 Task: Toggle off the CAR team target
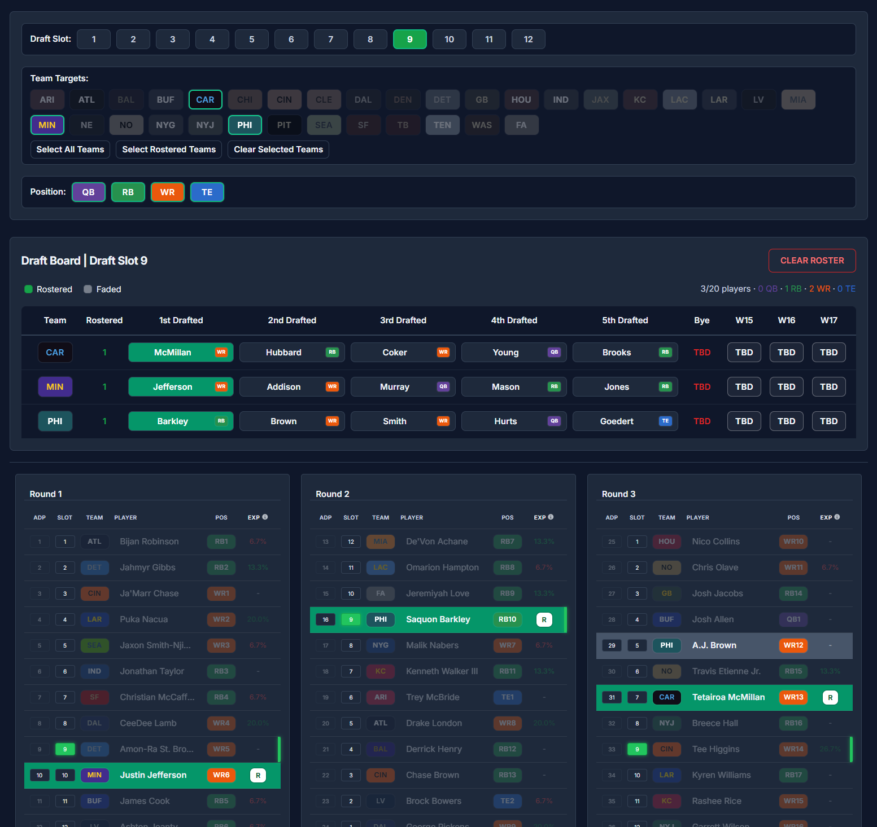[x=205, y=99]
